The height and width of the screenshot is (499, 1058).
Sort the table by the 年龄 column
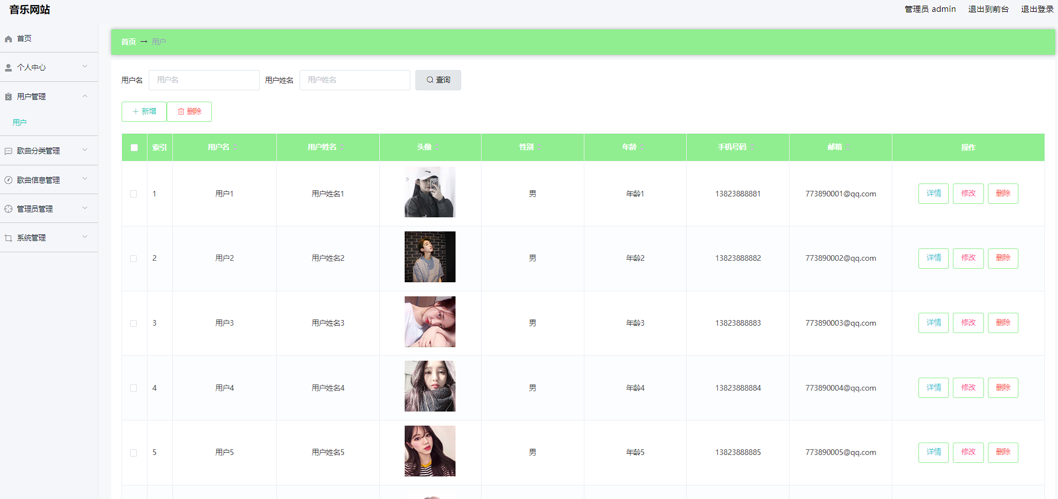[642, 147]
